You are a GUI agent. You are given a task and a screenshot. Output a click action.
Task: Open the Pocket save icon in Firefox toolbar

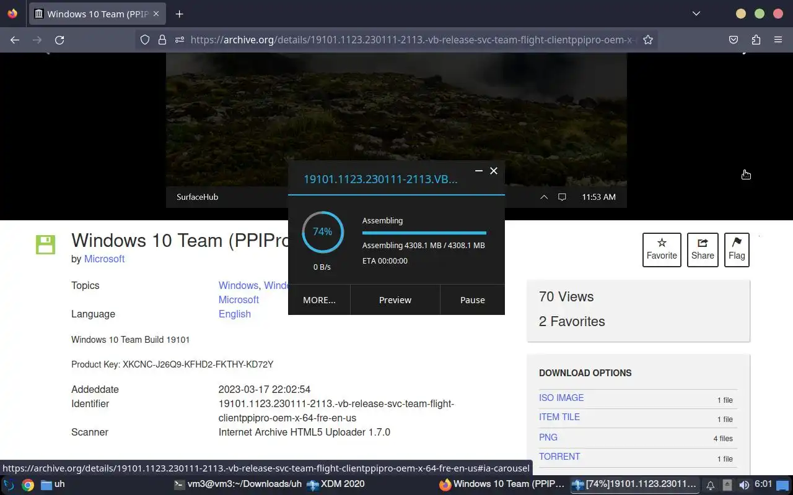click(734, 40)
